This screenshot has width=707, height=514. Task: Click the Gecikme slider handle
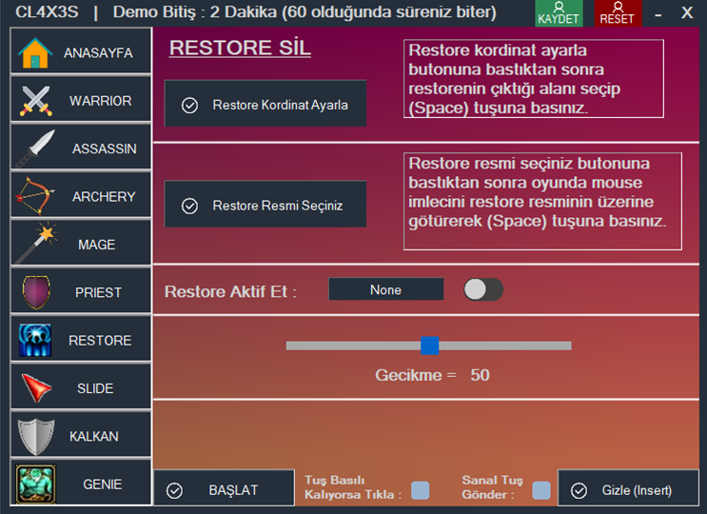pos(430,346)
